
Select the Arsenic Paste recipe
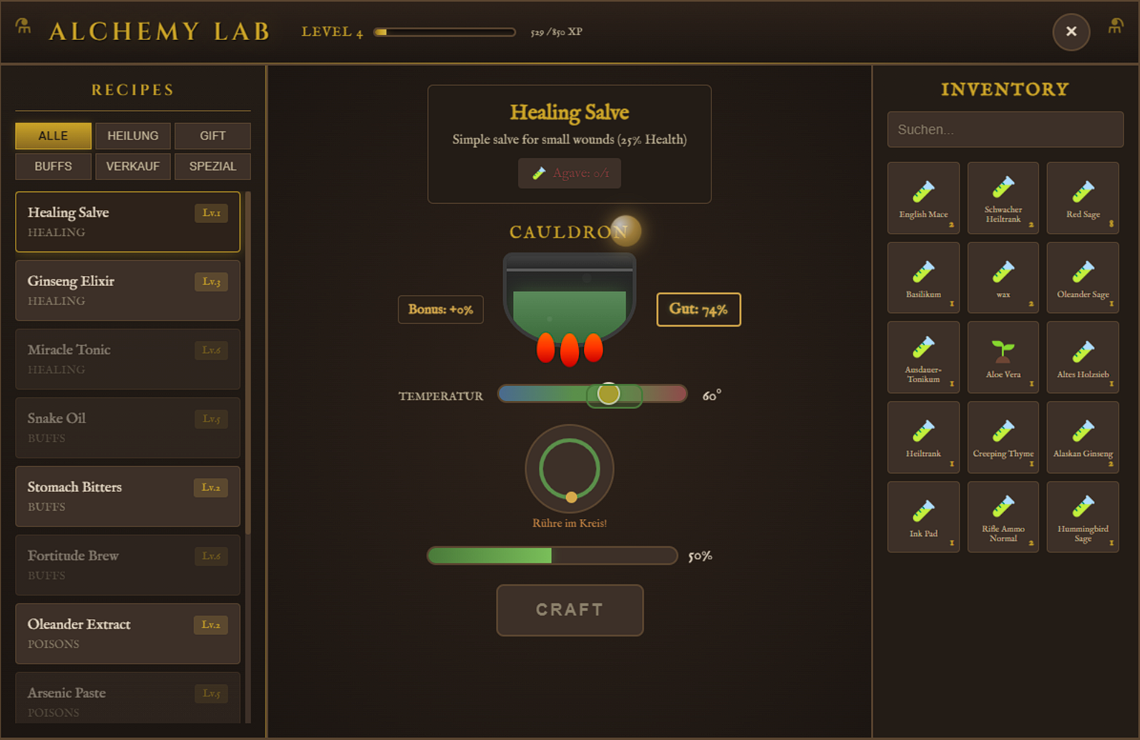pyautogui.click(x=128, y=698)
